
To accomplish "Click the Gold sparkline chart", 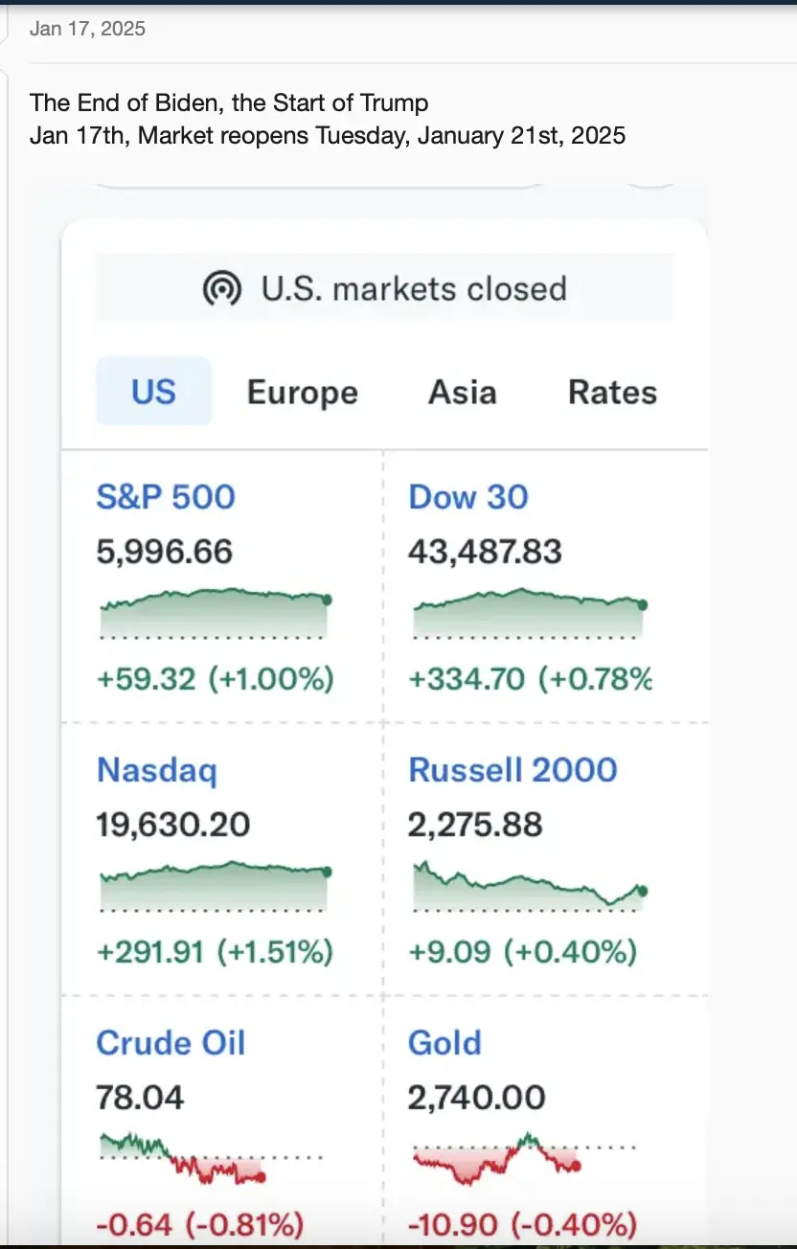I will [498, 1159].
